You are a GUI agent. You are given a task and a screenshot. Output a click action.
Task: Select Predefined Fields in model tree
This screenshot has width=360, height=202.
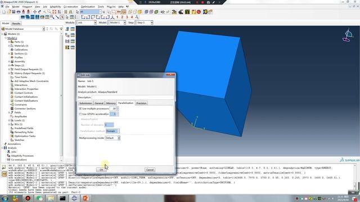tap(24, 128)
